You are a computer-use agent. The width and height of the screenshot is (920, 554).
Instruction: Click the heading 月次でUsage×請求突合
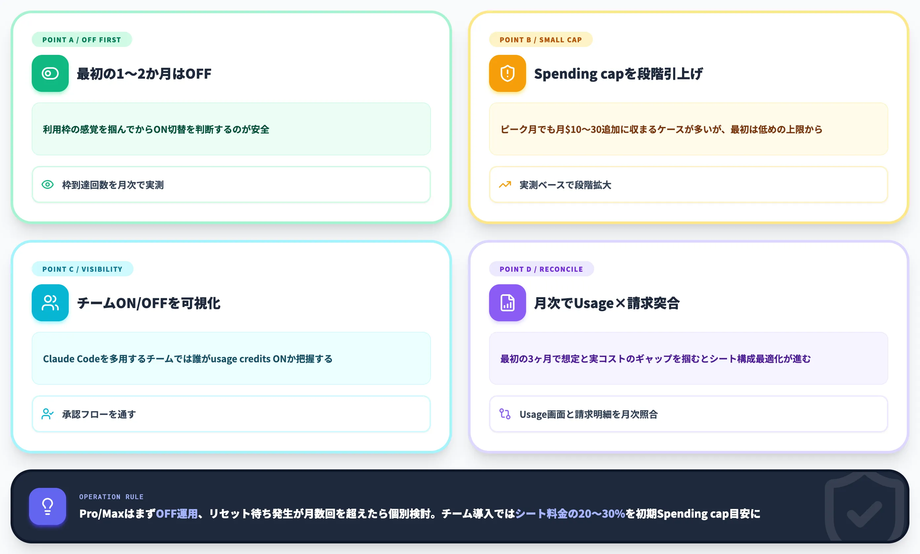[x=607, y=303]
